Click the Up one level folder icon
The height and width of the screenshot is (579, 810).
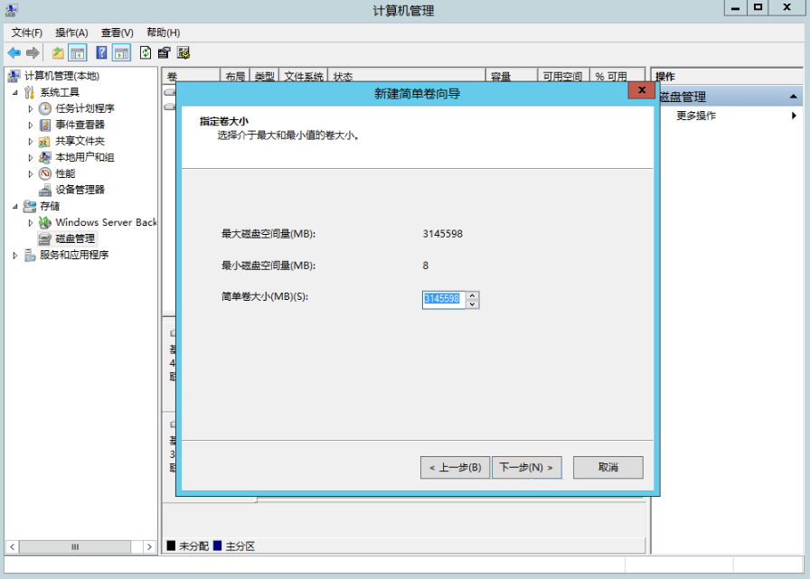58,52
